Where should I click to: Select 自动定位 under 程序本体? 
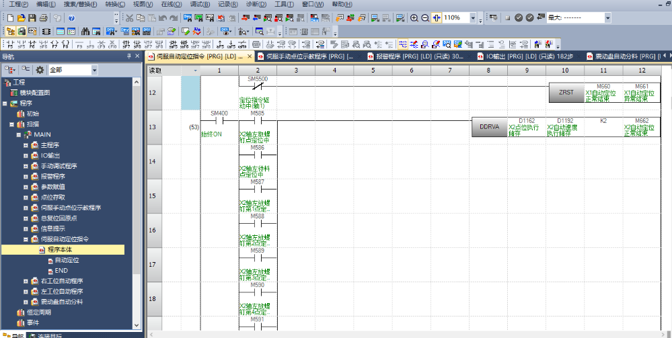(x=67, y=260)
